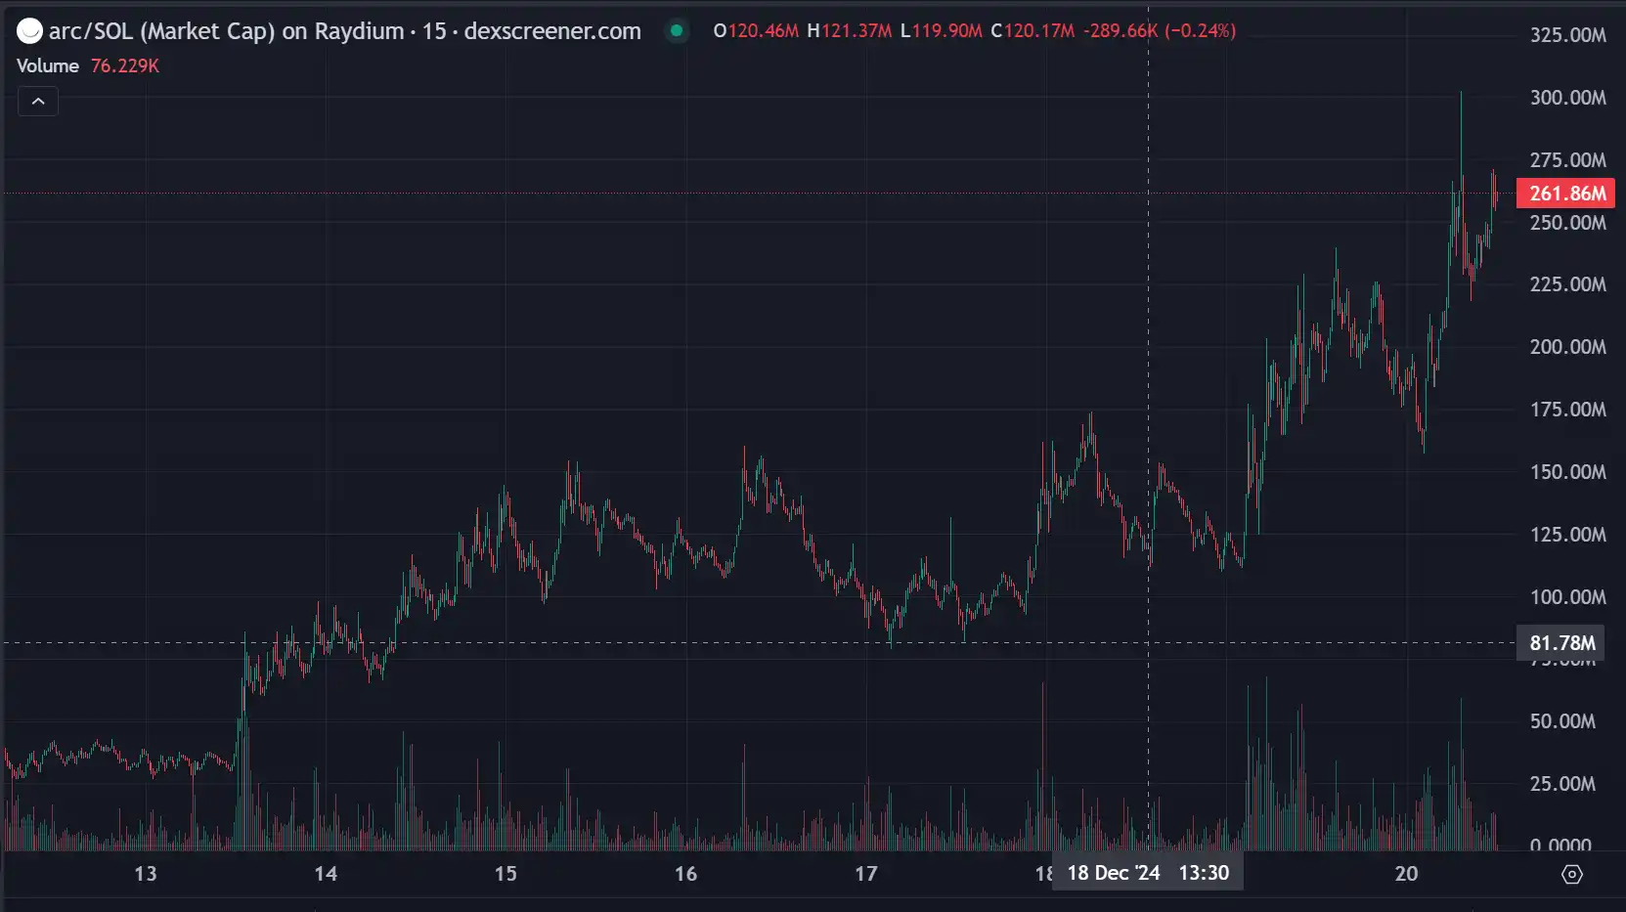This screenshot has width=1626, height=912.
Task: Click date 17 on the time axis
Action: coord(866,874)
